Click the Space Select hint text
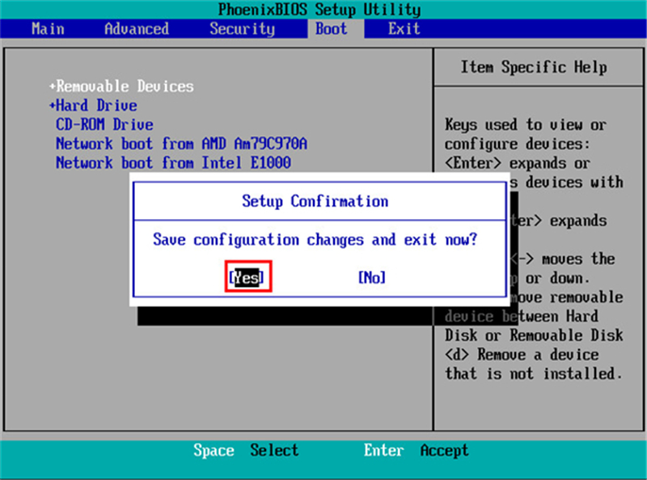Viewport: 647px width, 480px height. [x=245, y=450]
